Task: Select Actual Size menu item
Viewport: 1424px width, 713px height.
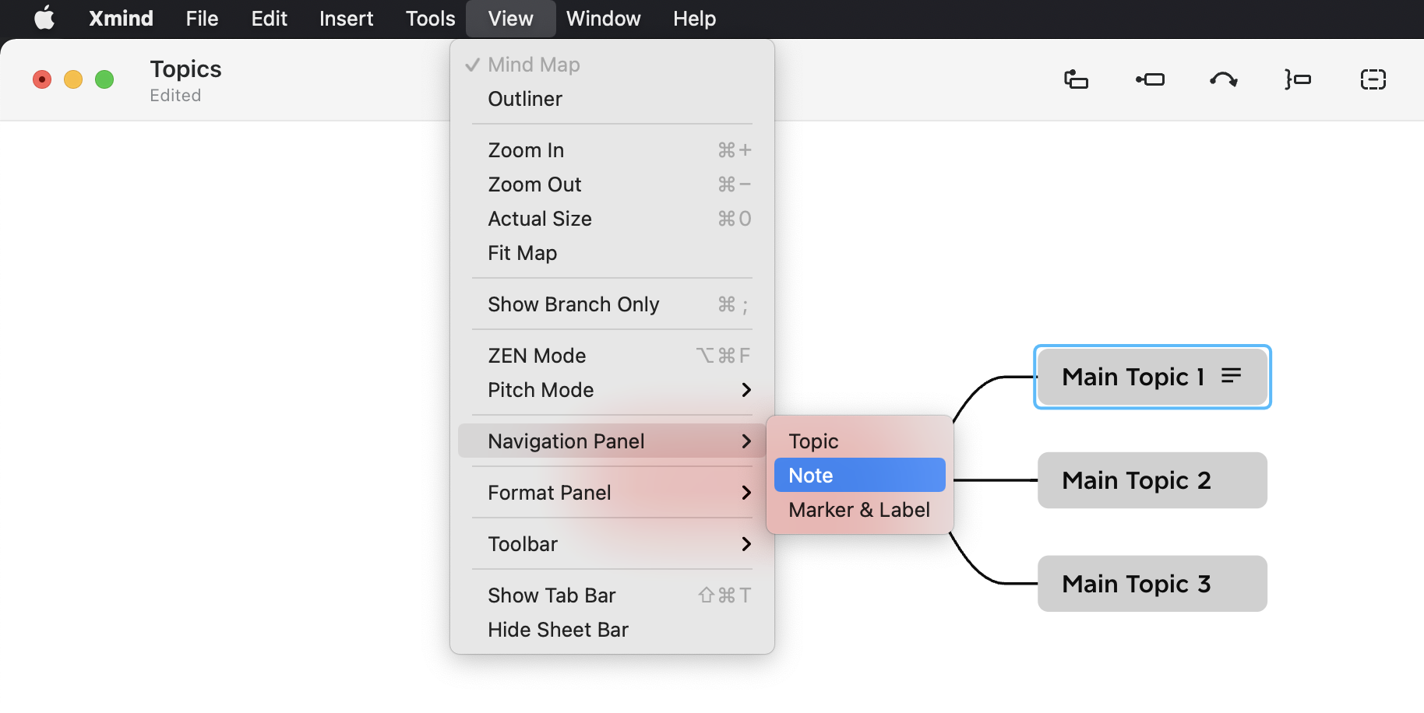Action: click(x=612, y=219)
